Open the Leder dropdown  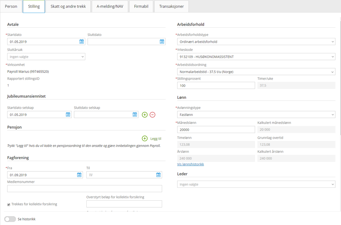(x=256, y=184)
